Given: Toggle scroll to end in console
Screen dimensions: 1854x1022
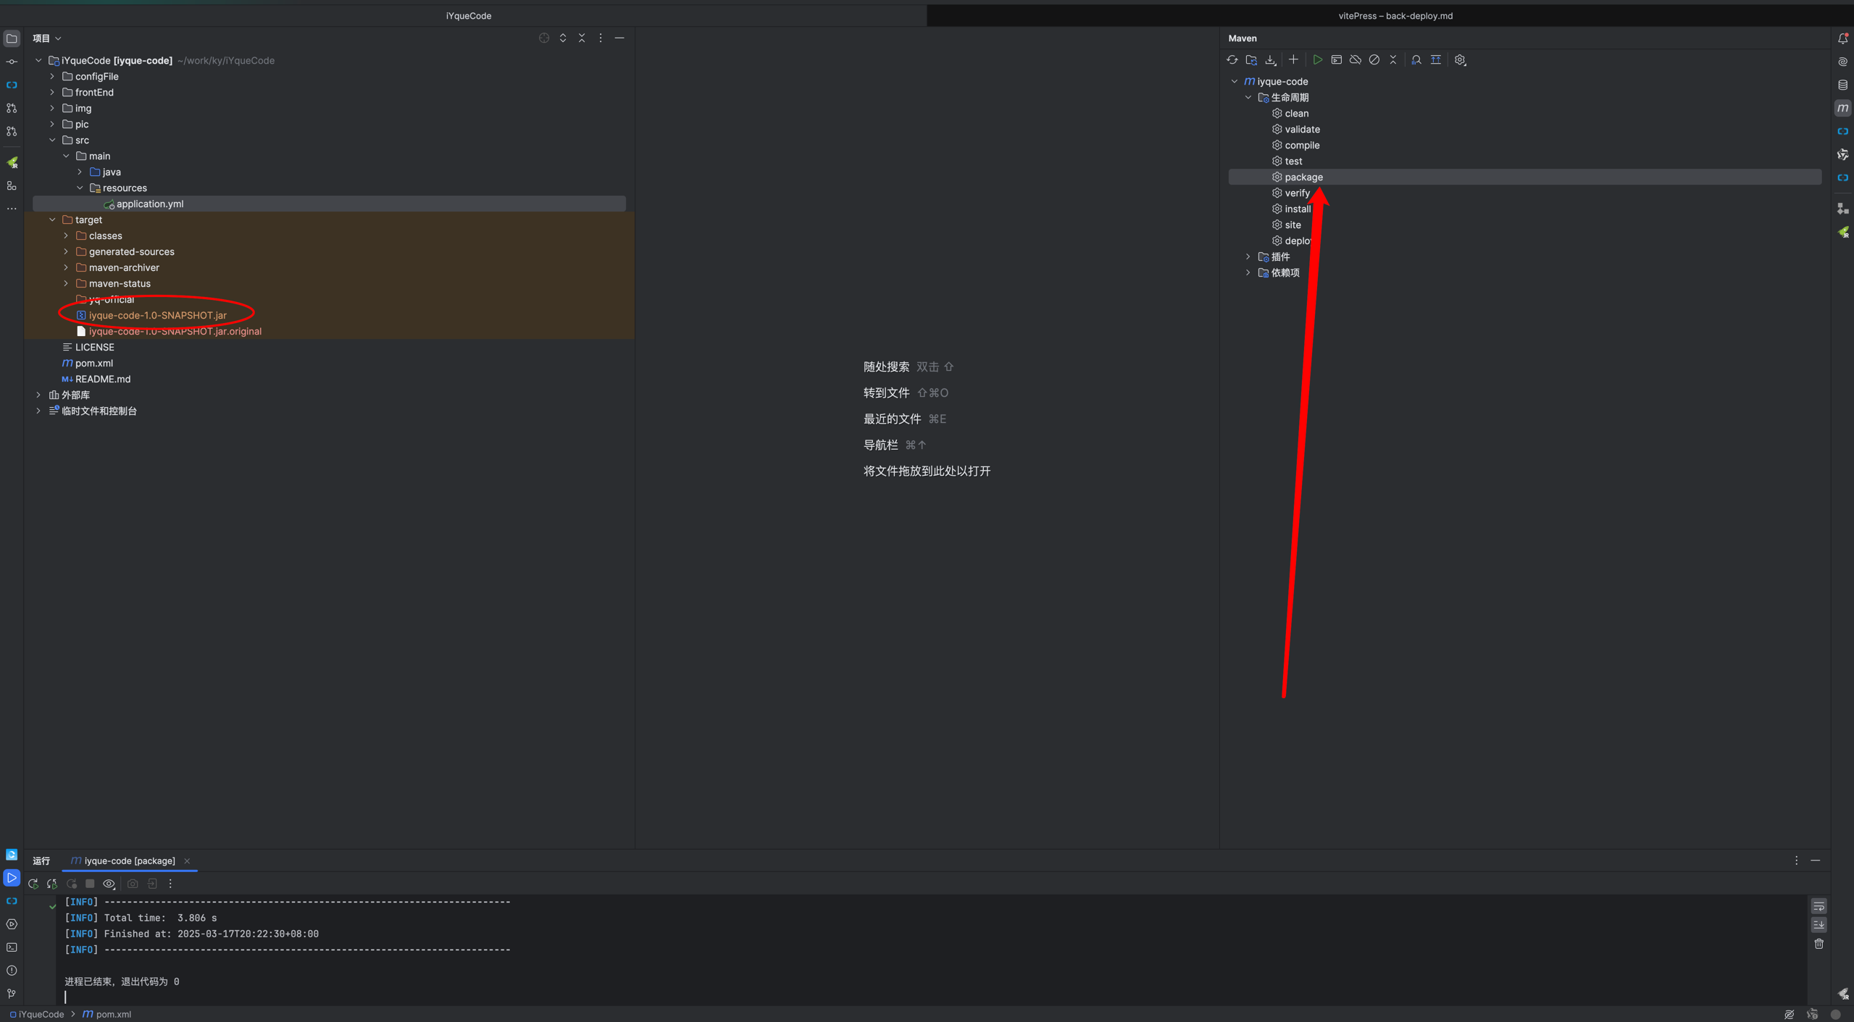Looking at the screenshot, I should click(x=1818, y=925).
